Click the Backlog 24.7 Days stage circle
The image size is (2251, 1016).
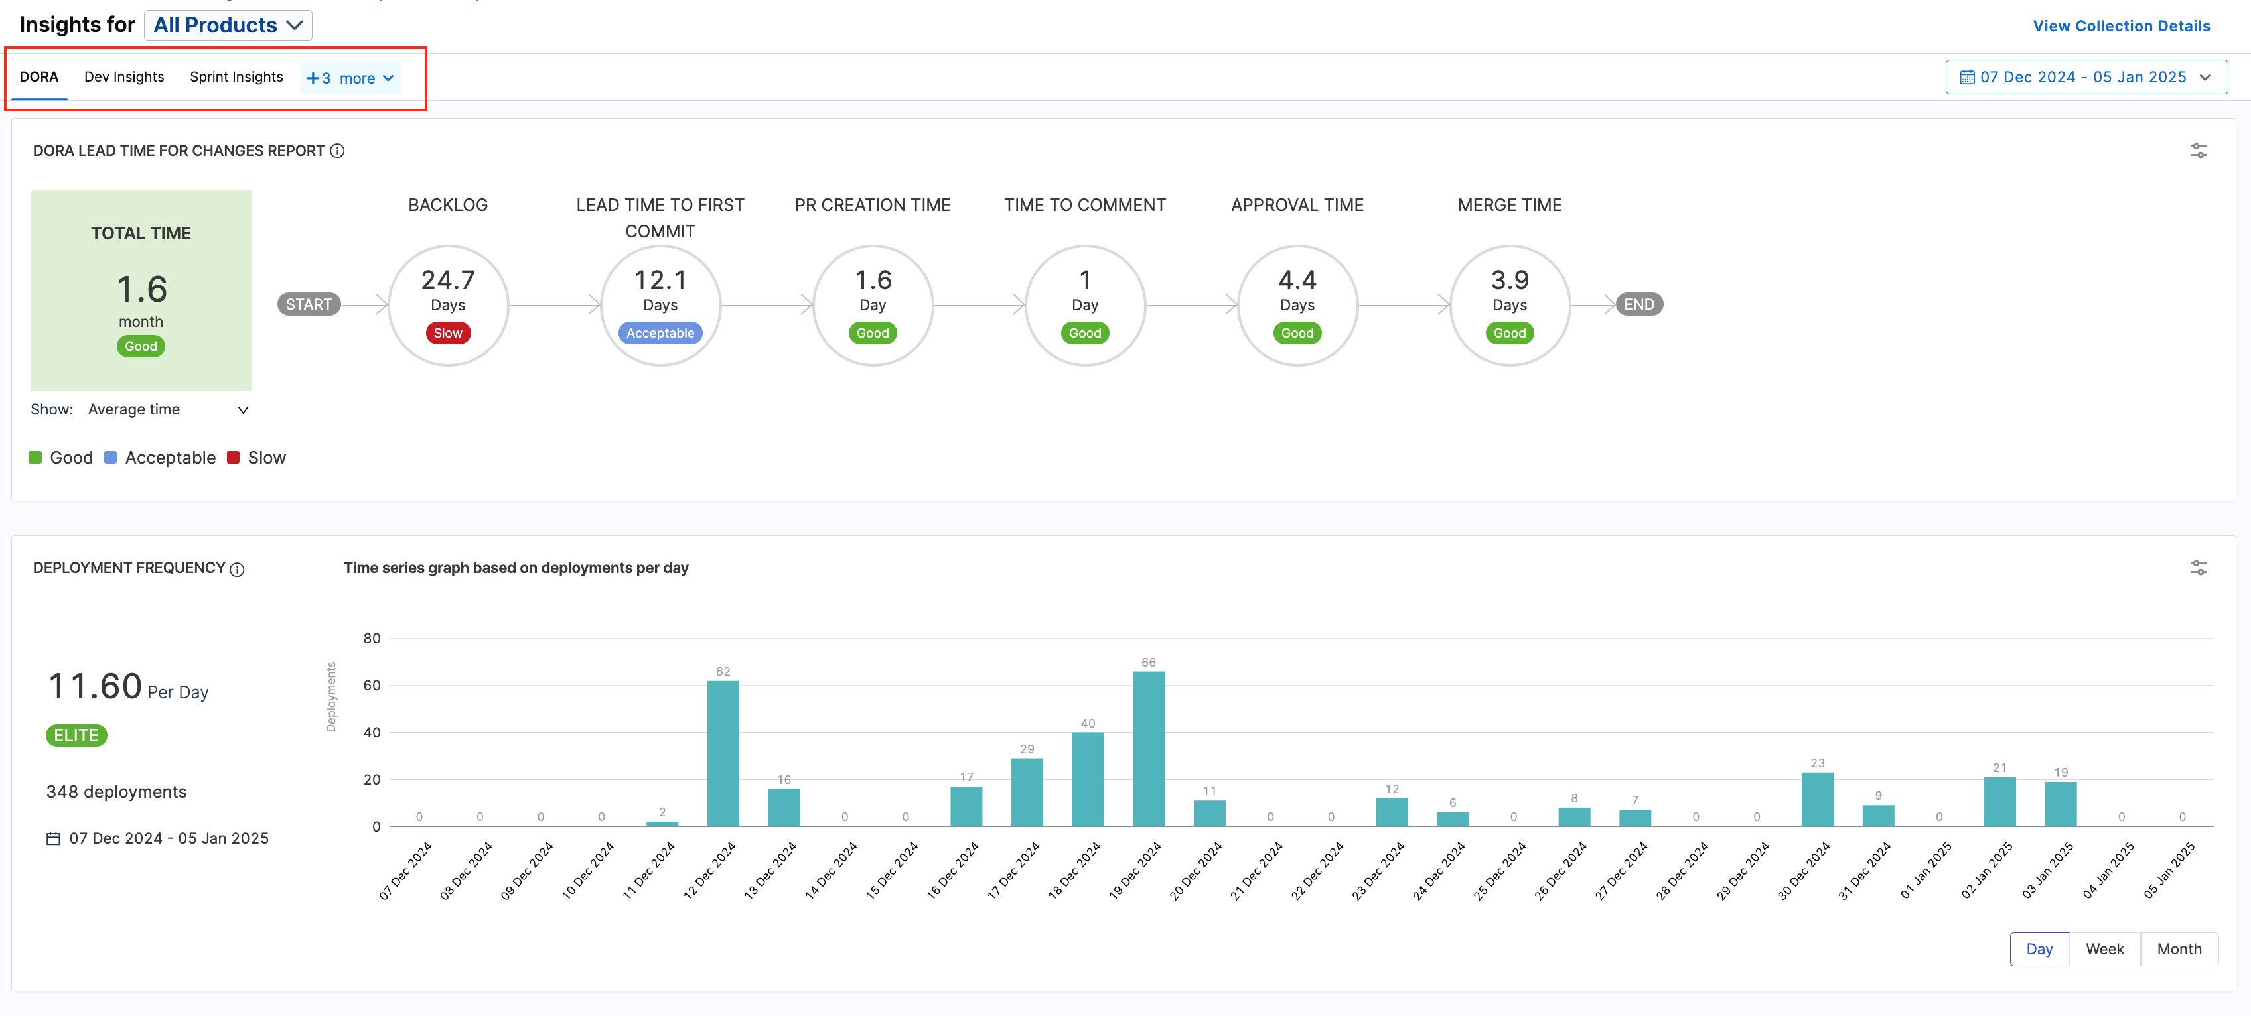447,305
